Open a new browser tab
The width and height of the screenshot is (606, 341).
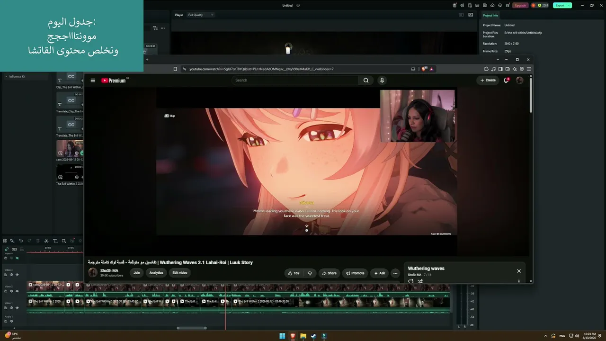(147, 60)
